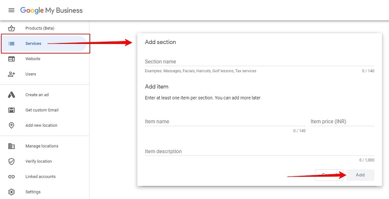389x199 pixels.
Task: Focus the Item description field
Action: [x=260, y=152]
